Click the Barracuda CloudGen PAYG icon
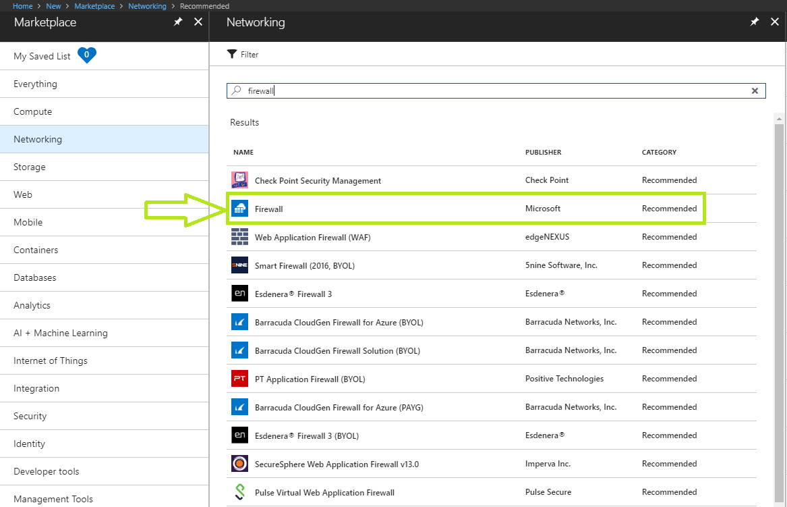This screenshot has width=787, height=507. click(x=240, y=407)
